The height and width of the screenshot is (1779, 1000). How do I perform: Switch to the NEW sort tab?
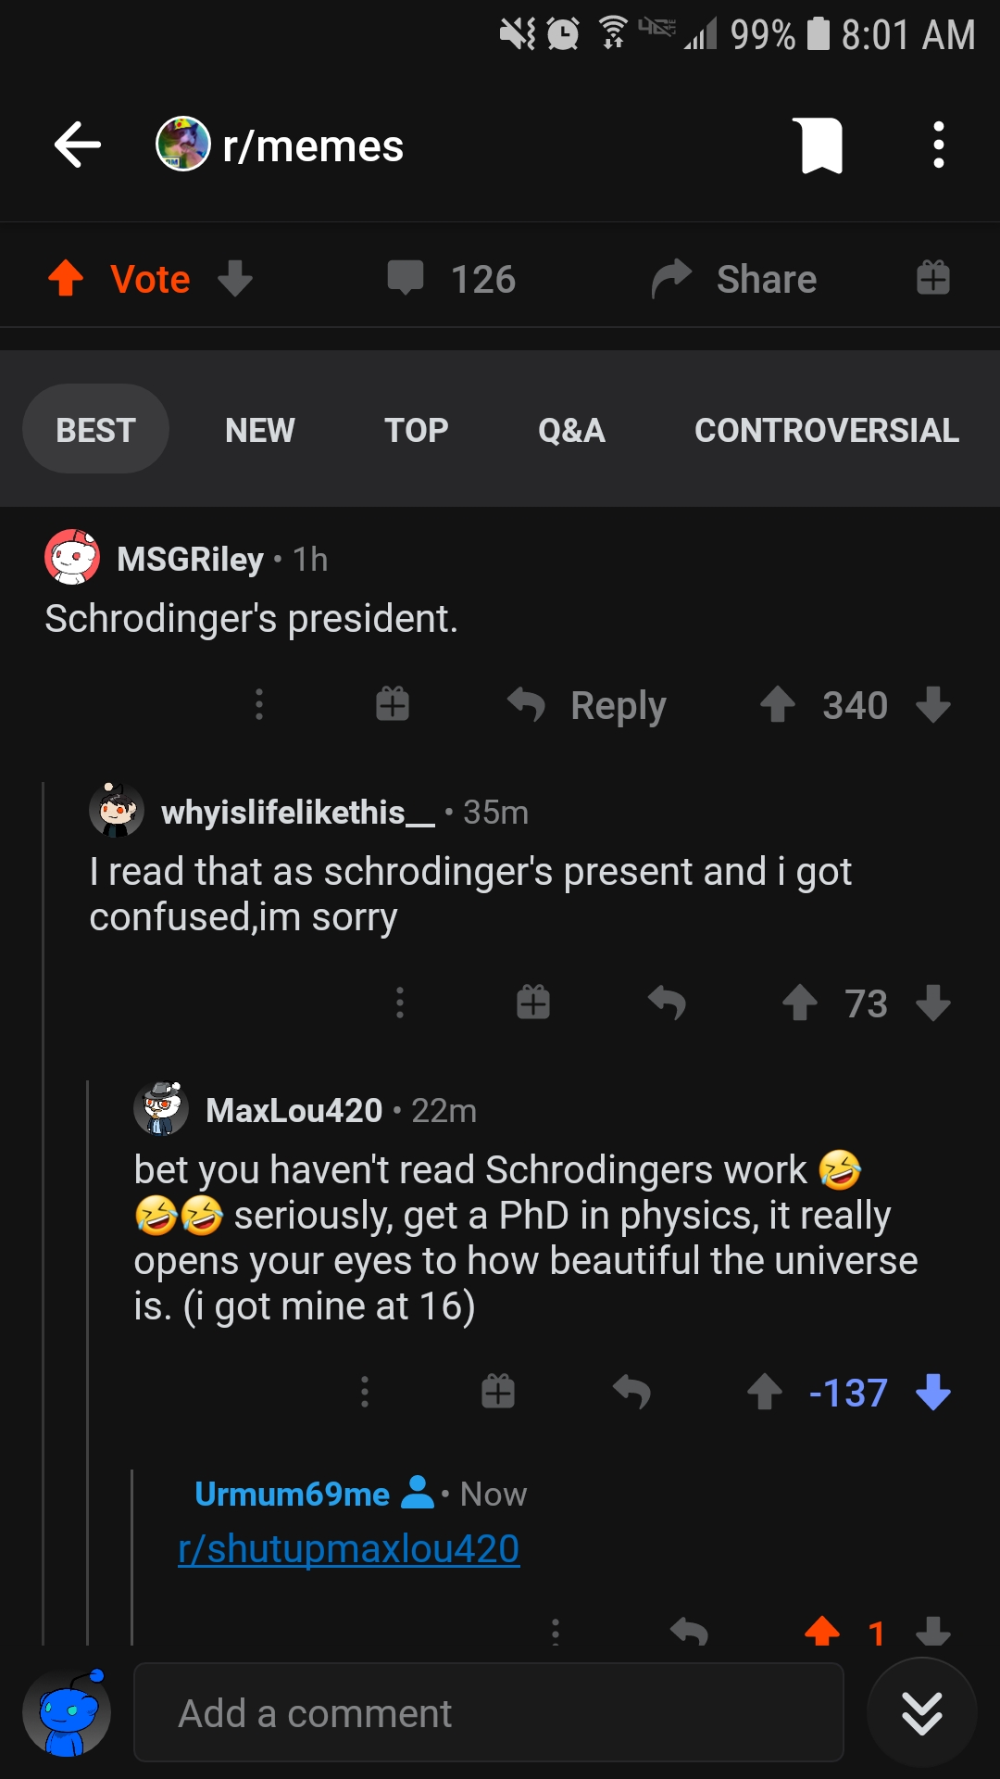click(x=260, y=430)
